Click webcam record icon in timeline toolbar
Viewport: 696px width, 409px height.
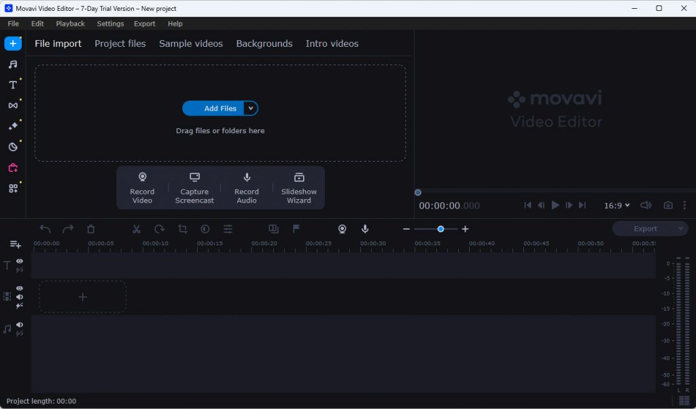click(x=343, y=229)
